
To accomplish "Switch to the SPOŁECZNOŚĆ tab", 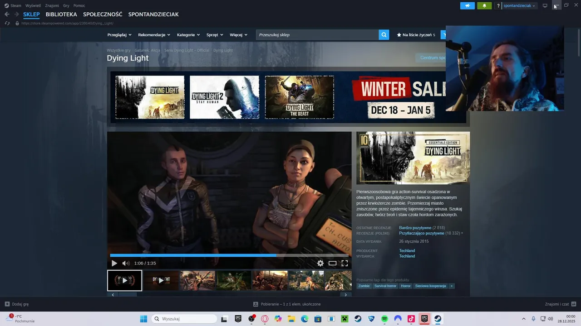I will pyautogui.click(x=103, y=14).
